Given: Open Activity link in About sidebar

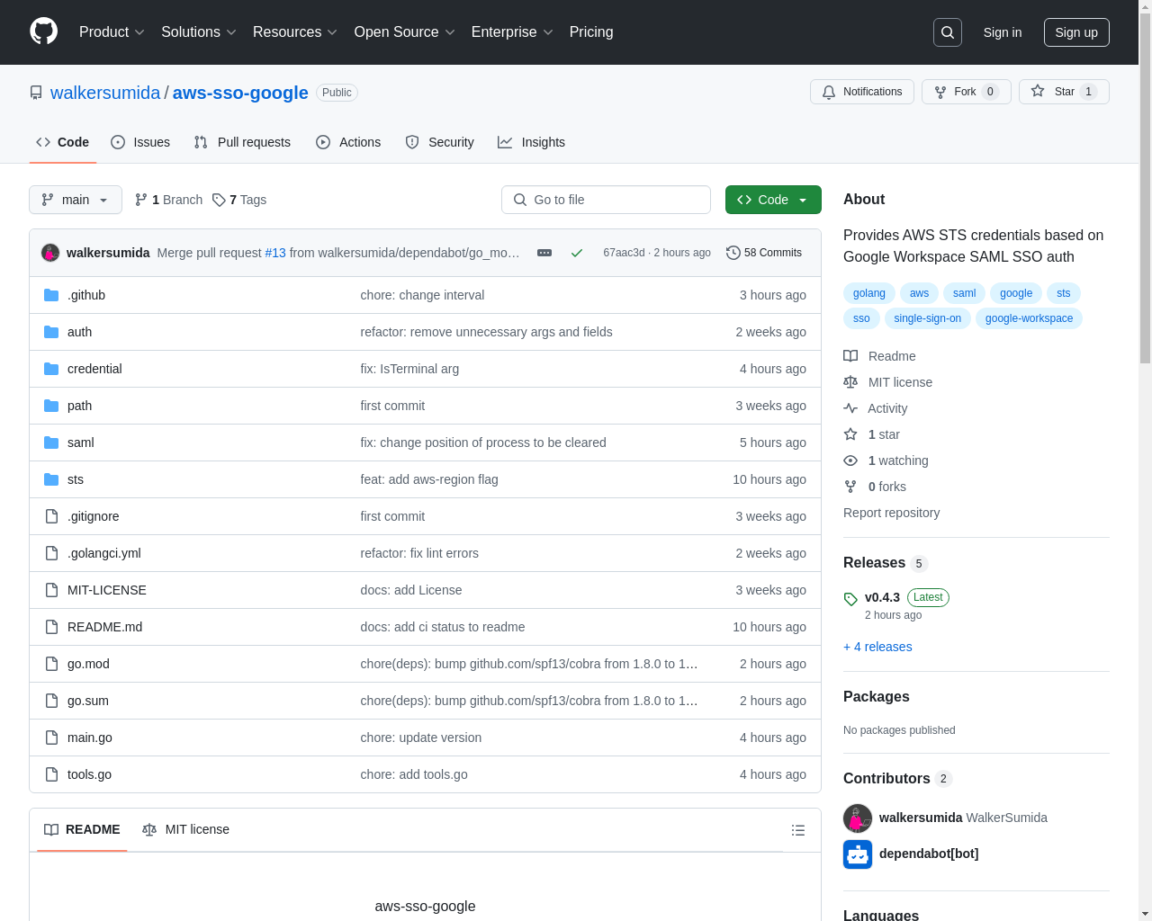Looking at the screenshot, I should (x=876, y=408).
